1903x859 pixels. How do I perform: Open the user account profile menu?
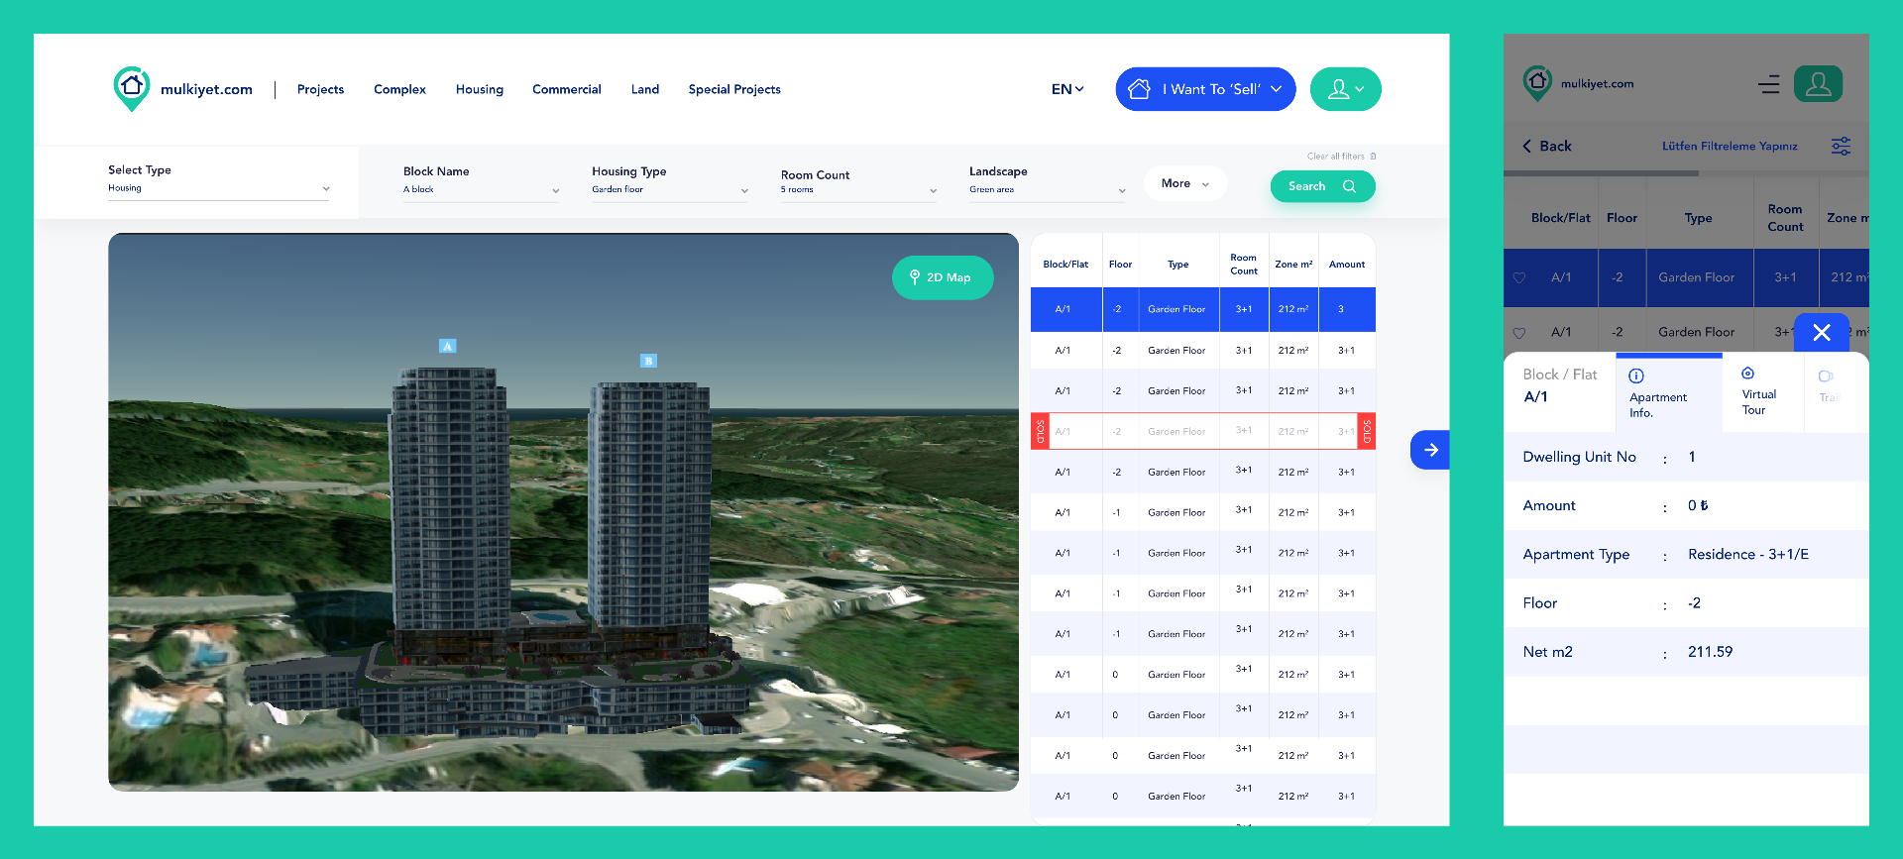1345,89
